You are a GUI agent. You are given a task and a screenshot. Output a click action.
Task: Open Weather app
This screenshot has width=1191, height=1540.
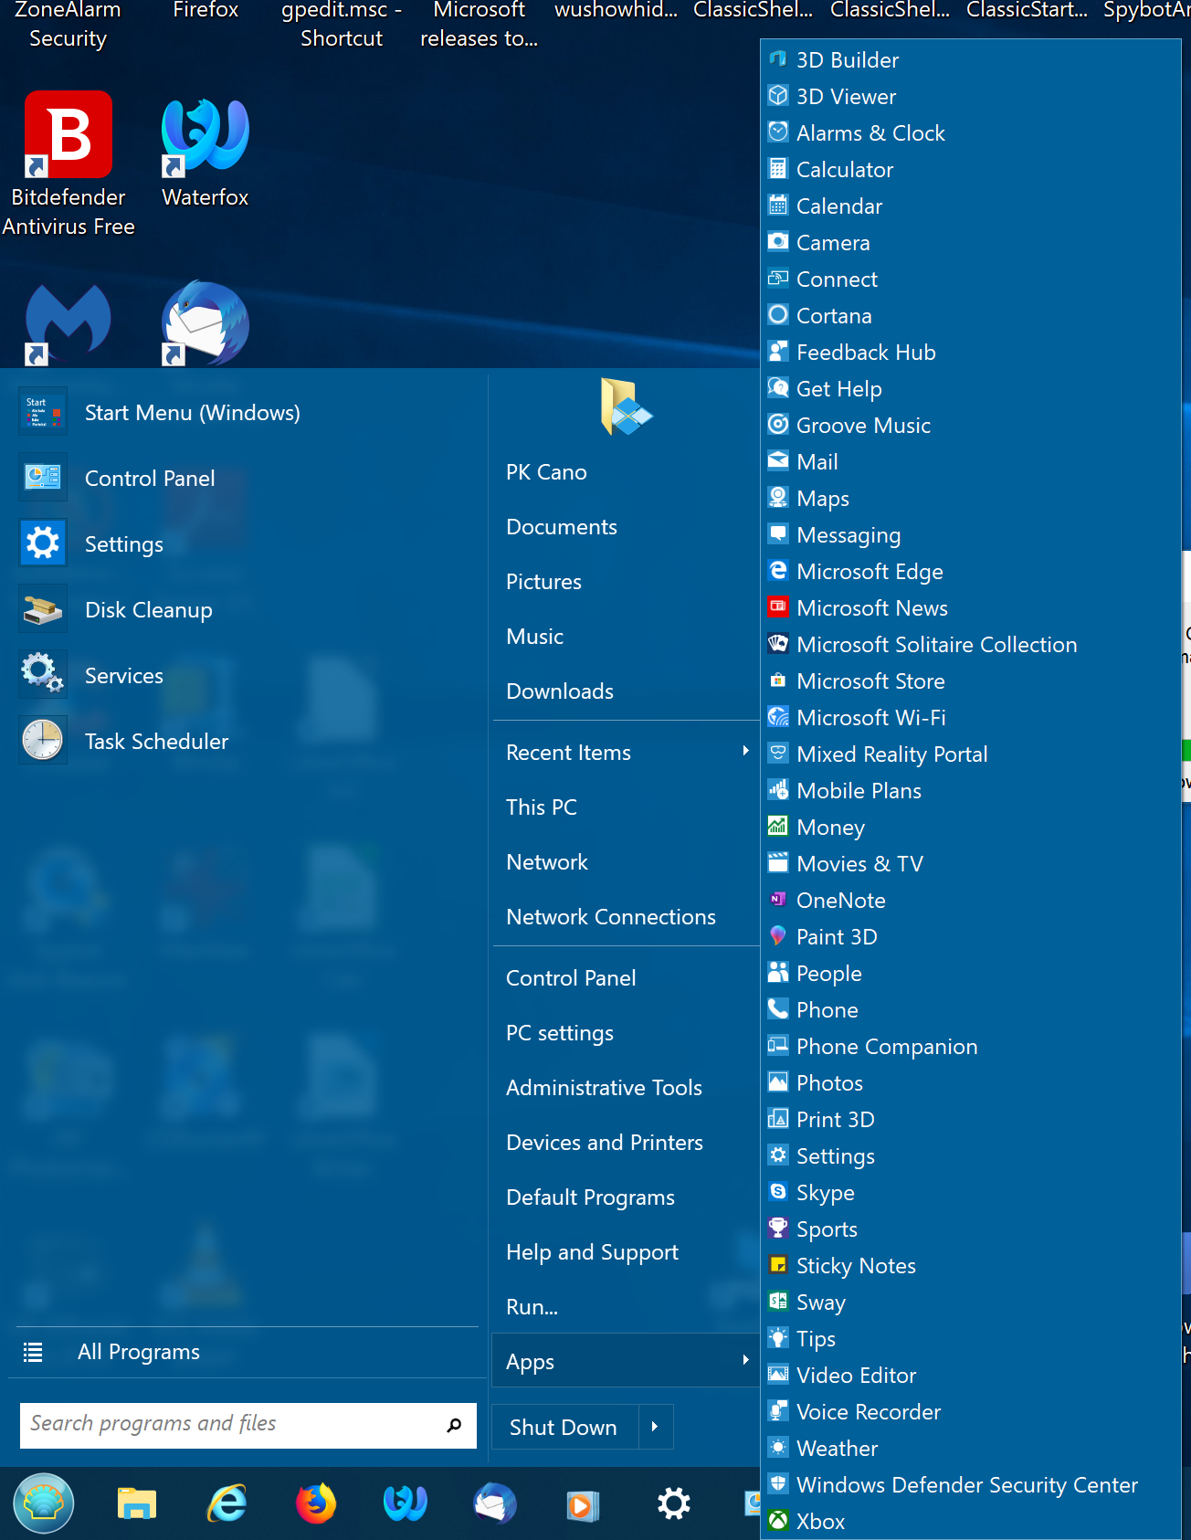point(971,1449)
